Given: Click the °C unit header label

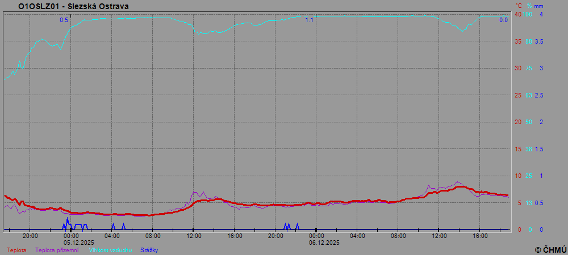Looking at the screenshot, I should [x=519, y=6].
